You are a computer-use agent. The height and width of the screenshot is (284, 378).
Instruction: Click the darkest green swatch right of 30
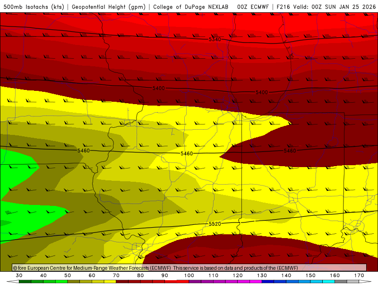pos(25,282)
